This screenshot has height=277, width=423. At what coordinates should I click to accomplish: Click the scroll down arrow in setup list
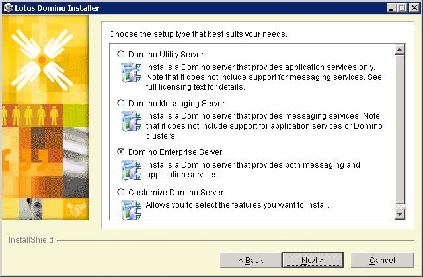[x=399, y=214]
